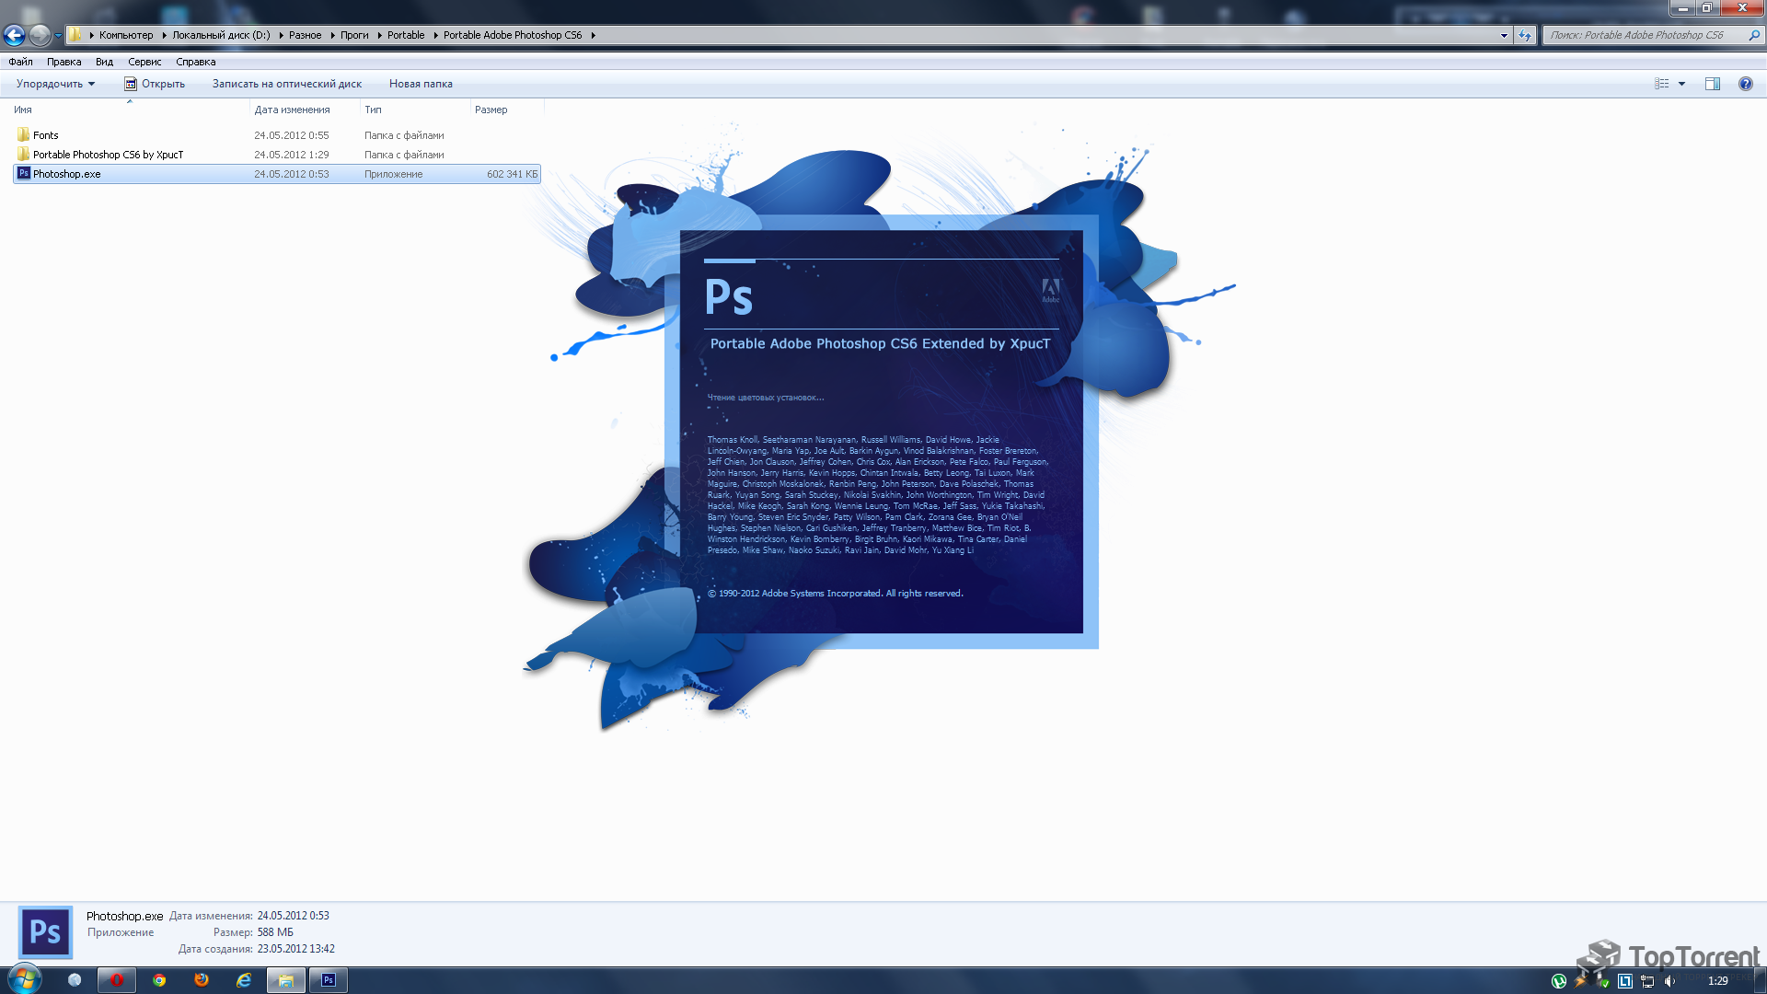This screenshot has height=994, width=1767.
Task: Open the volume speaker tray icon
Action: click(x=1669, y=981)
